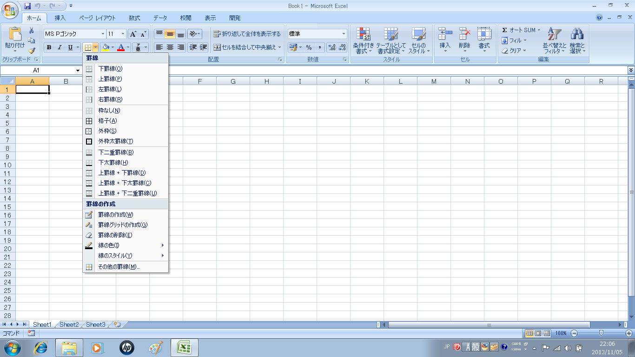Click the percent style icon
The image size is (635, 357).
[309, 47]
